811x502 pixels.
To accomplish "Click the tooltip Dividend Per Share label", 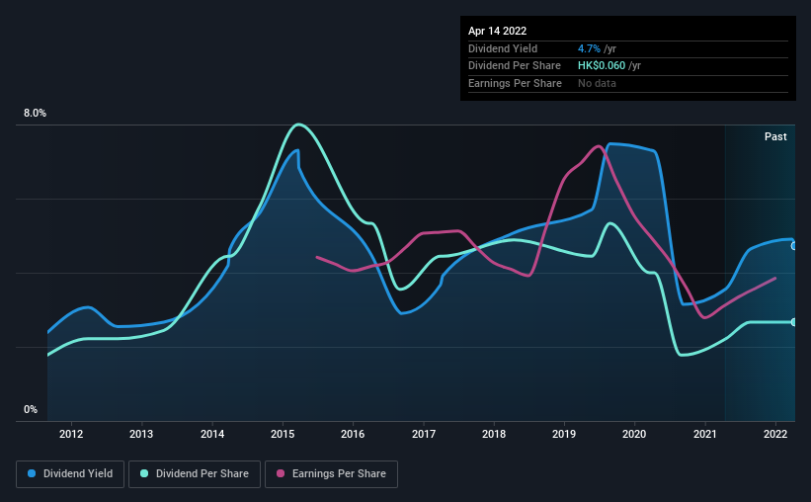I will tap(514, 66).
